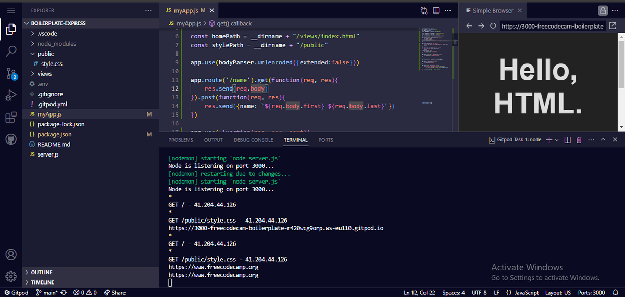Open the terminal launch profile dropdown
The image size is (625, 297).
(x=557, y=140)
